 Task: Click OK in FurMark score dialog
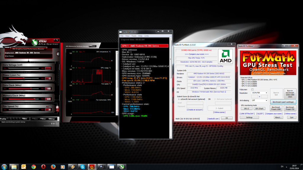(x=227, y=118)
